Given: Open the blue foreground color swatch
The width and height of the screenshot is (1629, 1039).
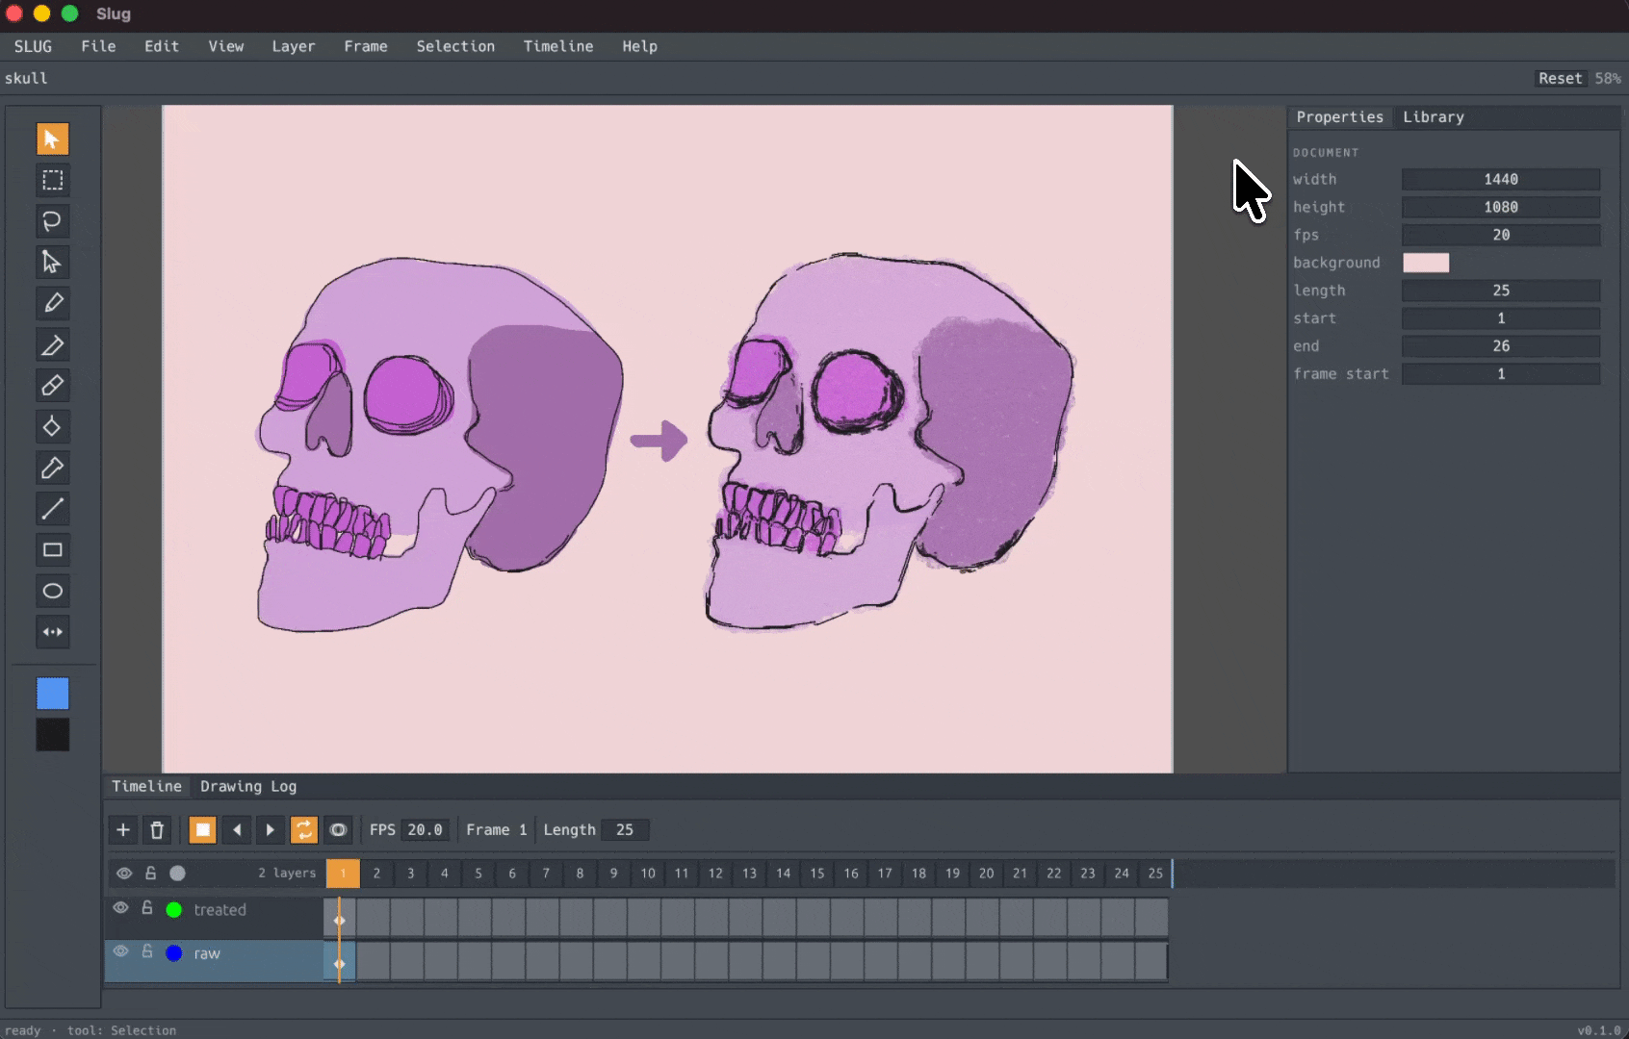Looking at the screenshot, I should coord(53,694).
